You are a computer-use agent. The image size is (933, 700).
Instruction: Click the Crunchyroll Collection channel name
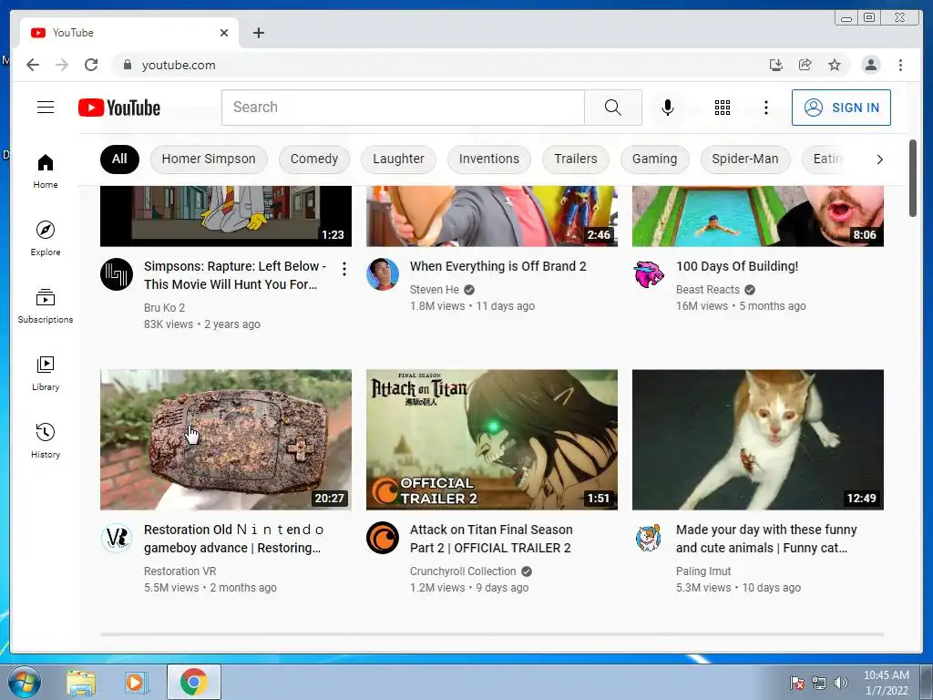(x=463, y=571)
